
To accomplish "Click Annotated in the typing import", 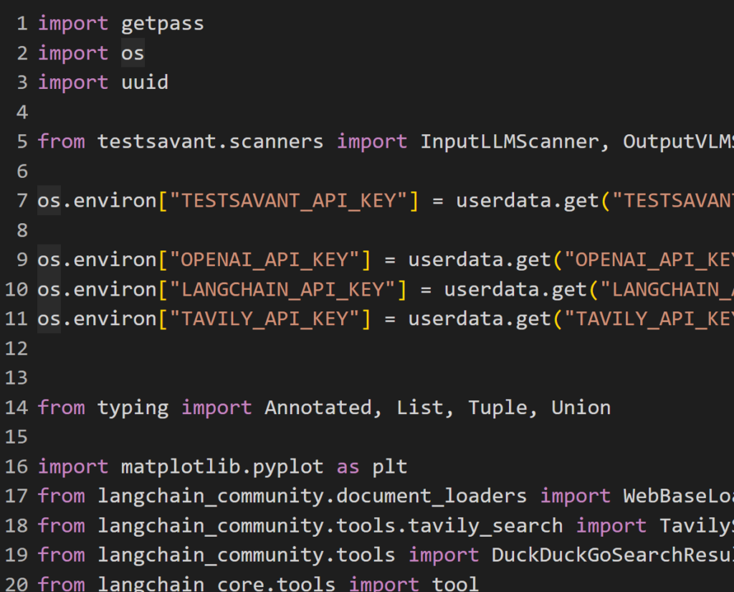I will (318, 408).
